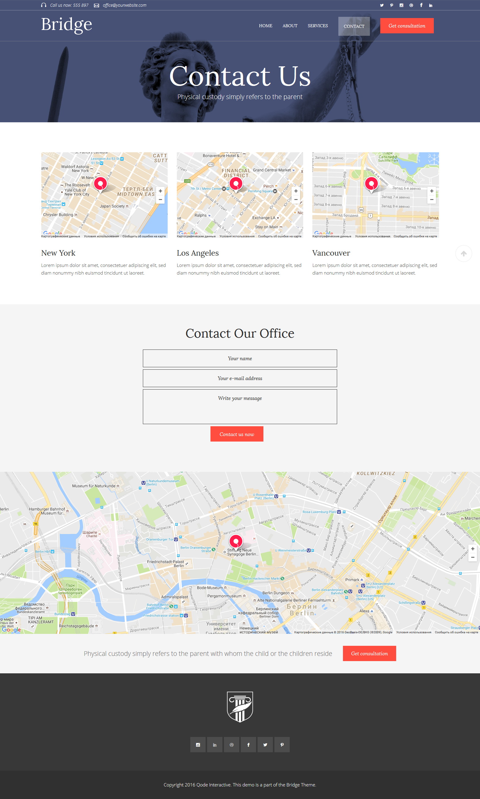Click the Pinterest icon in the top bar
Viewport: 480px width, 799px height.
[x=391, y=5]
